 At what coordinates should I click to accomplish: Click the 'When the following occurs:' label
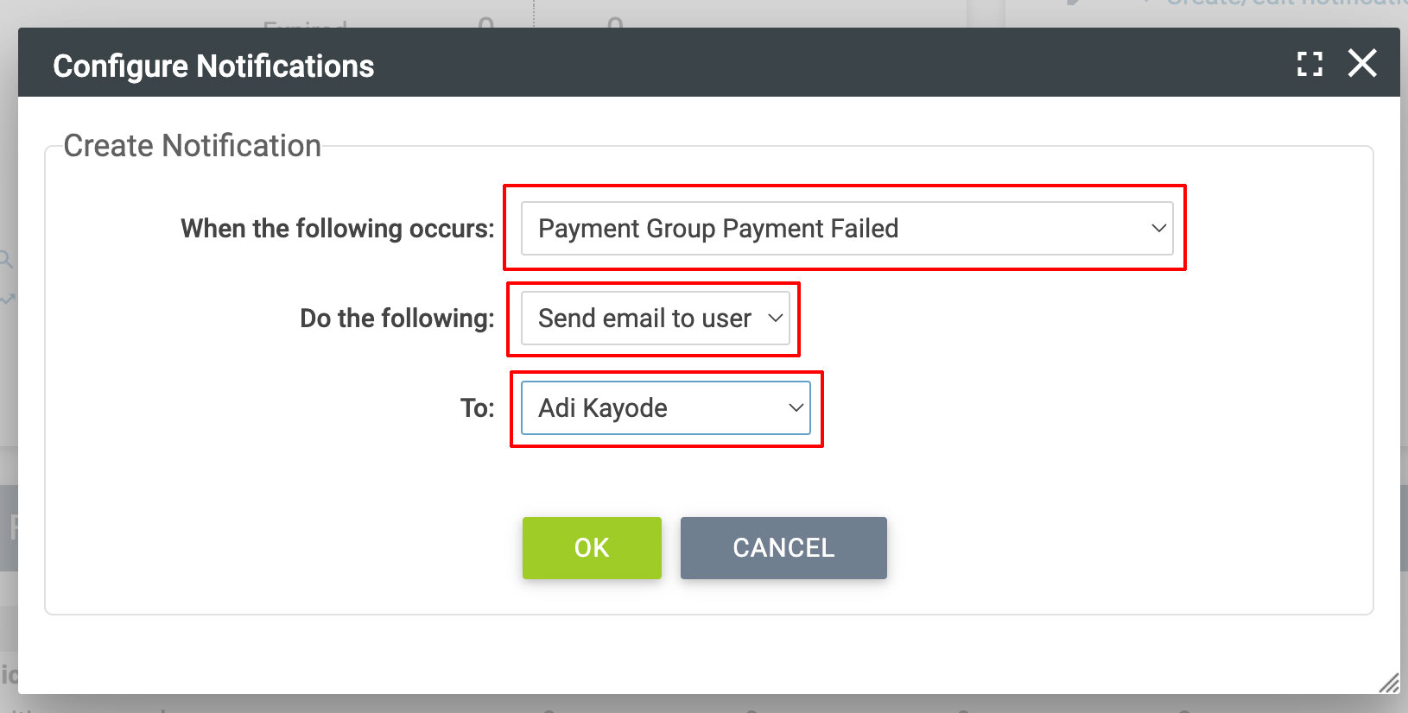337,228
